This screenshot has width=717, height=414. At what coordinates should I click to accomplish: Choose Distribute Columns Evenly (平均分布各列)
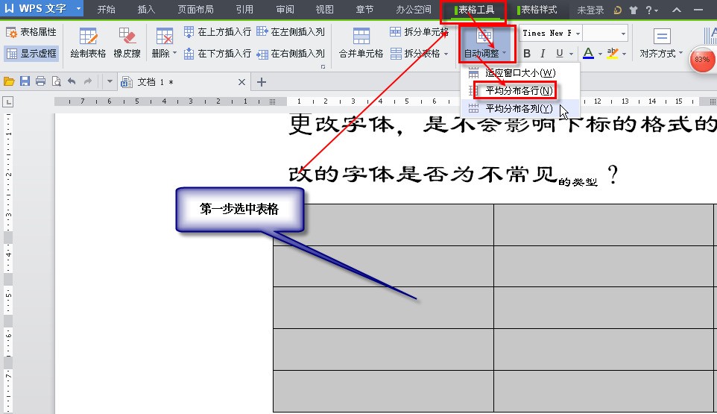tap(520, 108)
